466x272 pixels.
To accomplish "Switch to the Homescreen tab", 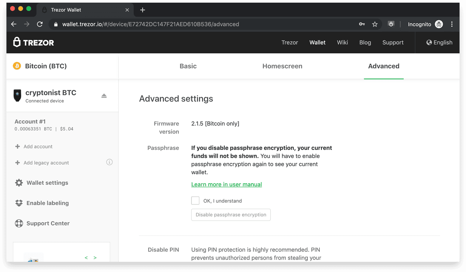I will (x=282, y=66).
